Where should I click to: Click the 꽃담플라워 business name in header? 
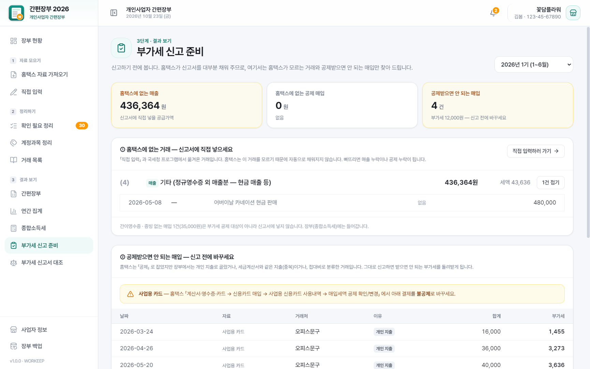click(548, 10)
